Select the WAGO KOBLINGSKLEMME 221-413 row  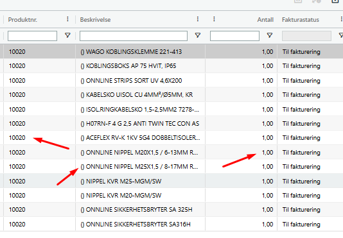click(171, 52)
